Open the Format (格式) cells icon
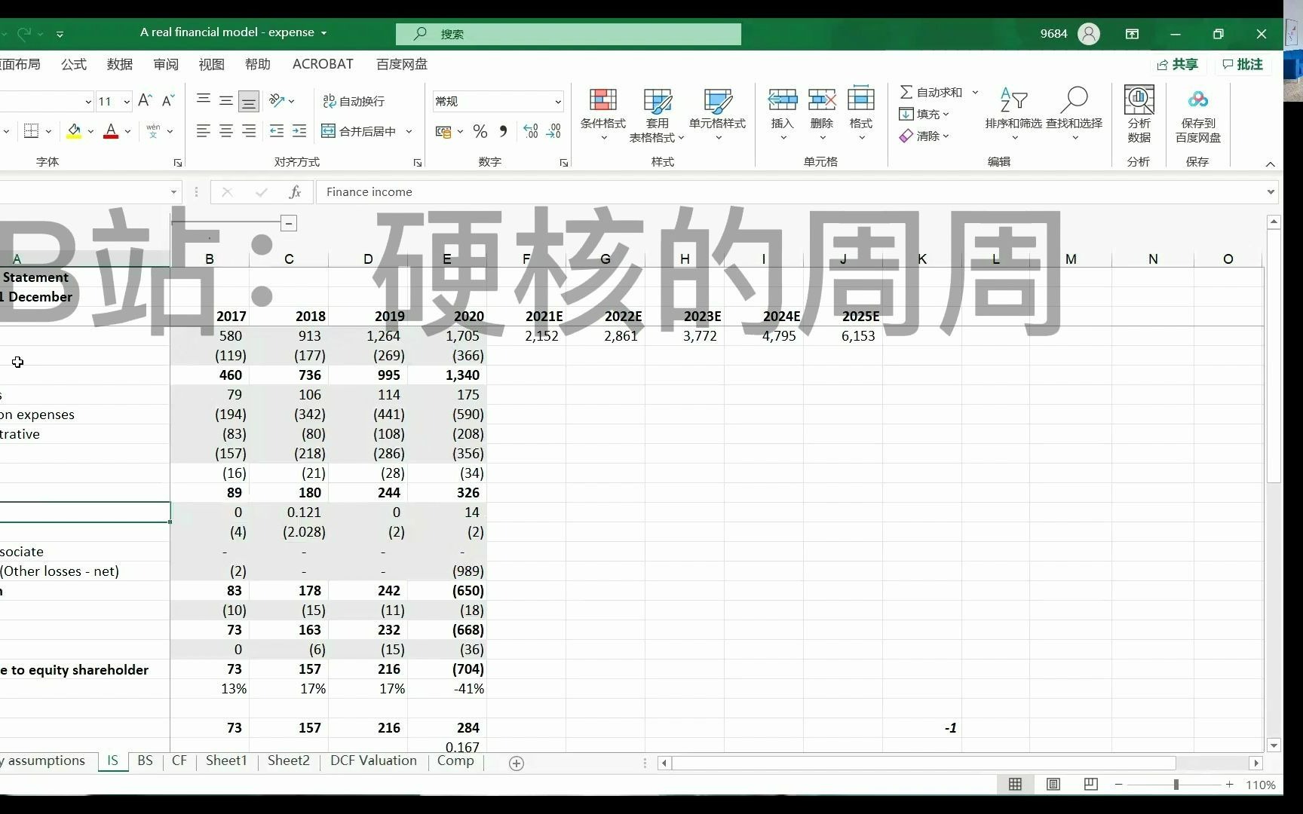This screenshot has height=814, width=1303. point(860,99)
